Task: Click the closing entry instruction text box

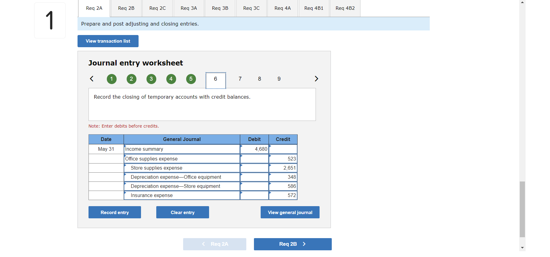Action: click(202, 104)
